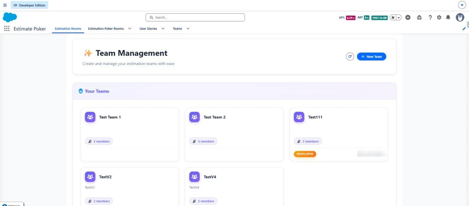Open the favorites list dropdown arrow
Screen dimensions: 469x206
tap(399, 17)
